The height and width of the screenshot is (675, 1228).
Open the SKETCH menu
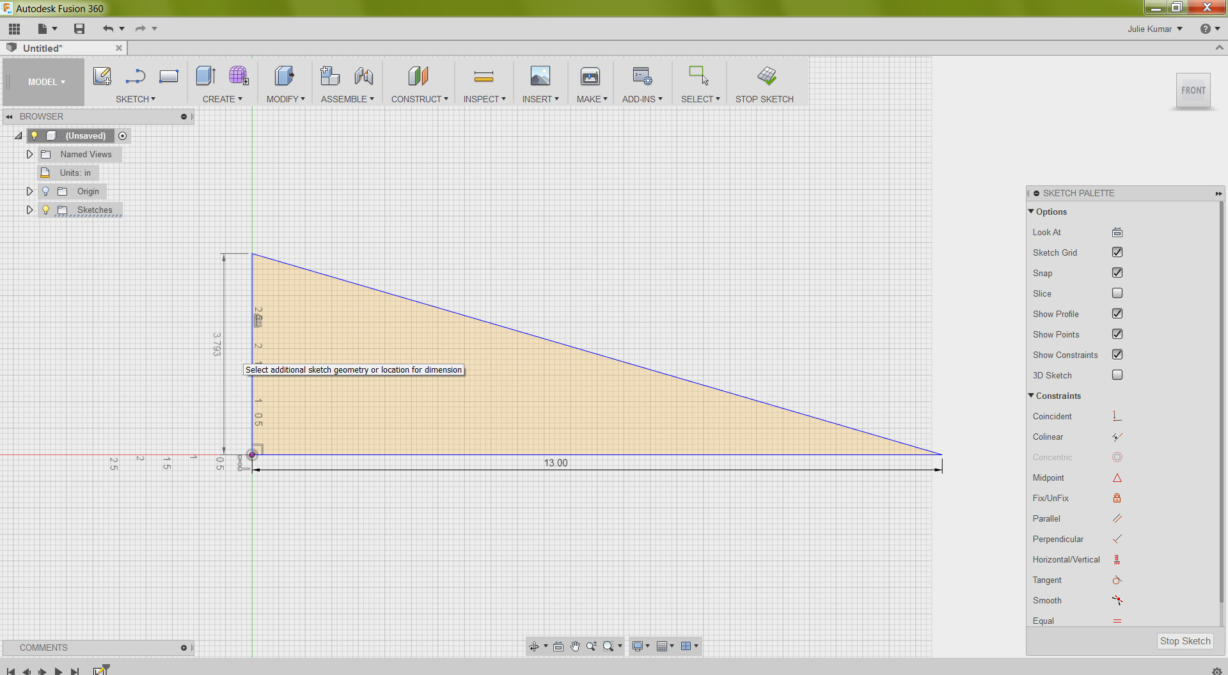click(135, 99)
